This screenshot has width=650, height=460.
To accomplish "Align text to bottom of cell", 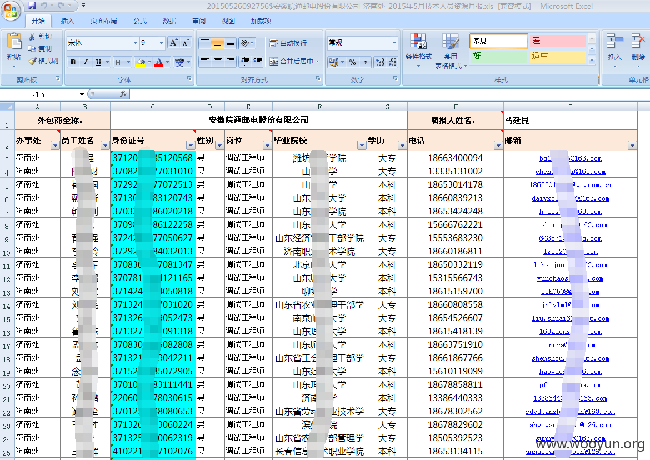I will tap(231, 43).
